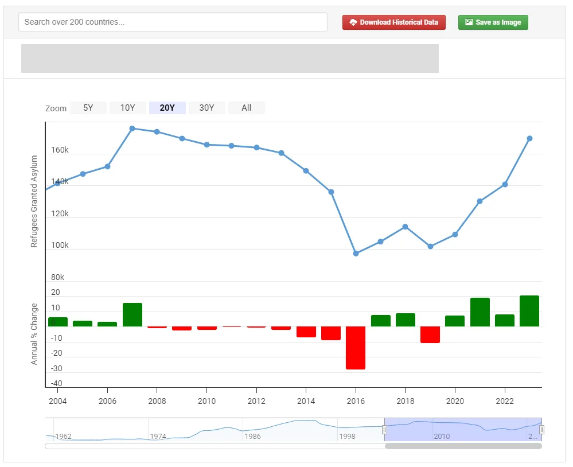Switch zoom range to 10Y
Image resolution: width=573 pixels, height=467 pixels.
[127, 108]
